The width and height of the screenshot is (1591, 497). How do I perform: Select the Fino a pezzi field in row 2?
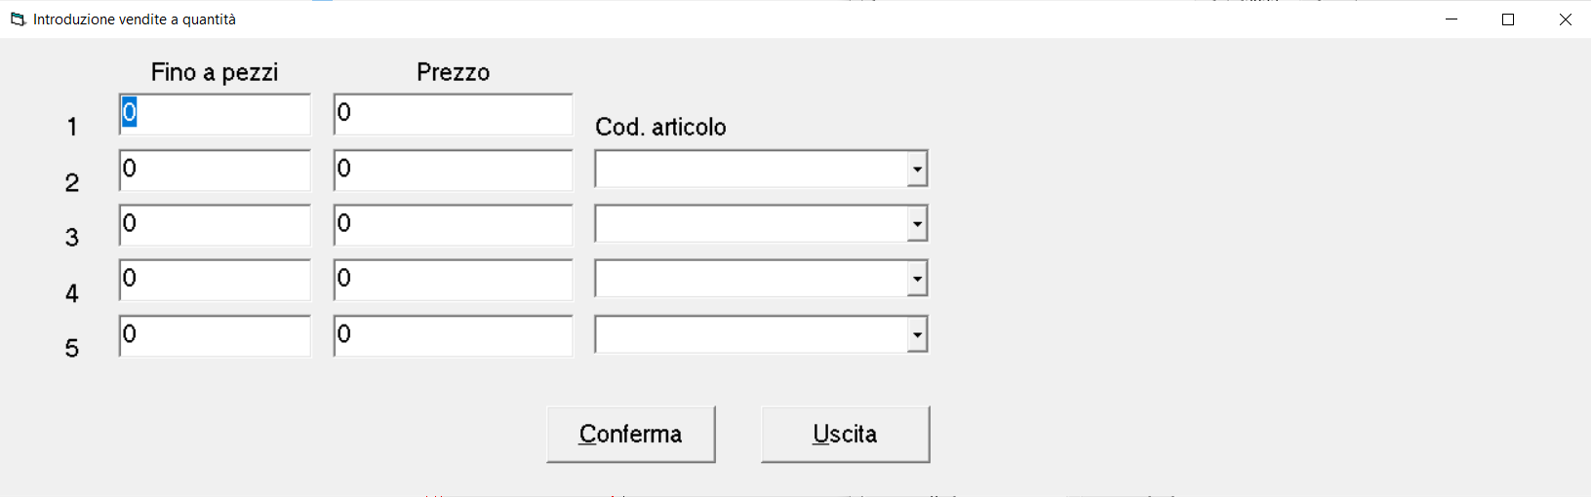pos(215,170)
